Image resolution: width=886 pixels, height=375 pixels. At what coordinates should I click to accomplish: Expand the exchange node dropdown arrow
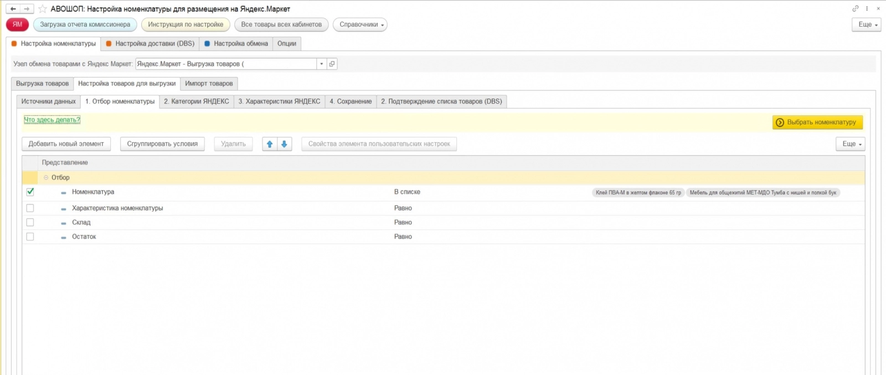pos(321,64)
